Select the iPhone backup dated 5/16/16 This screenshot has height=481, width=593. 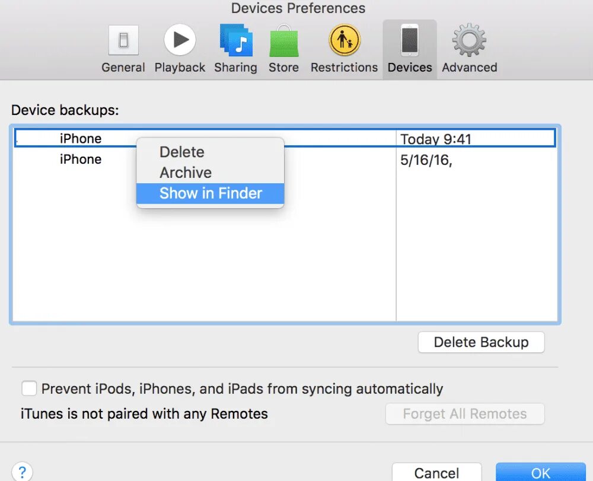click(285, 160)
